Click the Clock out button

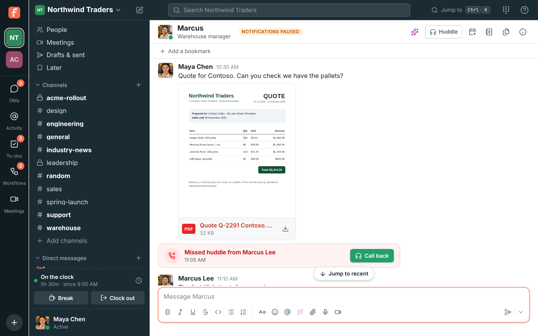[x=118, y=298]
